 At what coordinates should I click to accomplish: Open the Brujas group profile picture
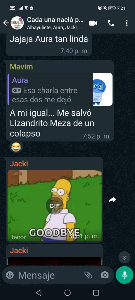click(17, 23)
